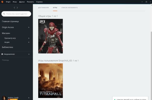Viewport: 152px width, 100px height.
Task: Focus the game search field
Action: point(16,14)
